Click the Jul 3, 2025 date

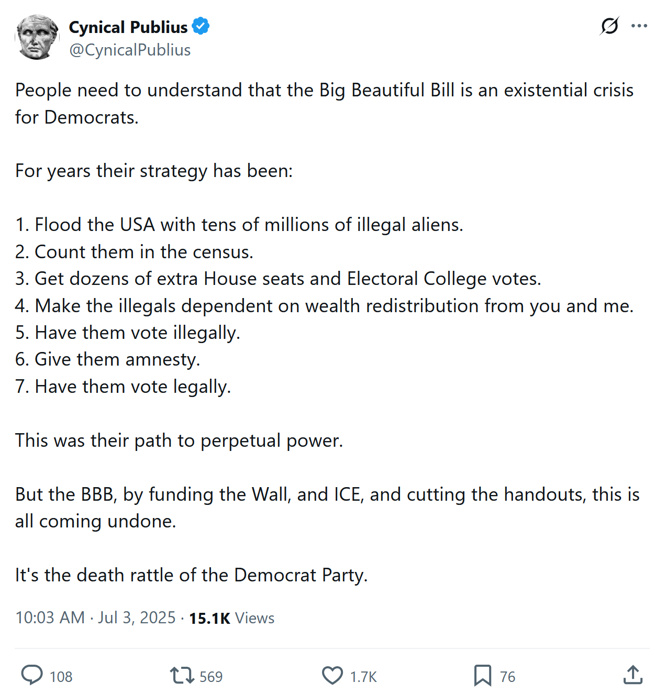click(137, 618)
